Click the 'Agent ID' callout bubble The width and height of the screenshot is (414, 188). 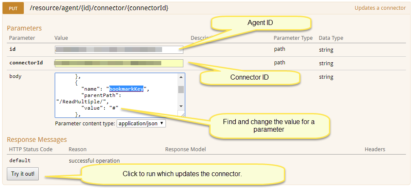pyautogui.click(x=260, y=23)
